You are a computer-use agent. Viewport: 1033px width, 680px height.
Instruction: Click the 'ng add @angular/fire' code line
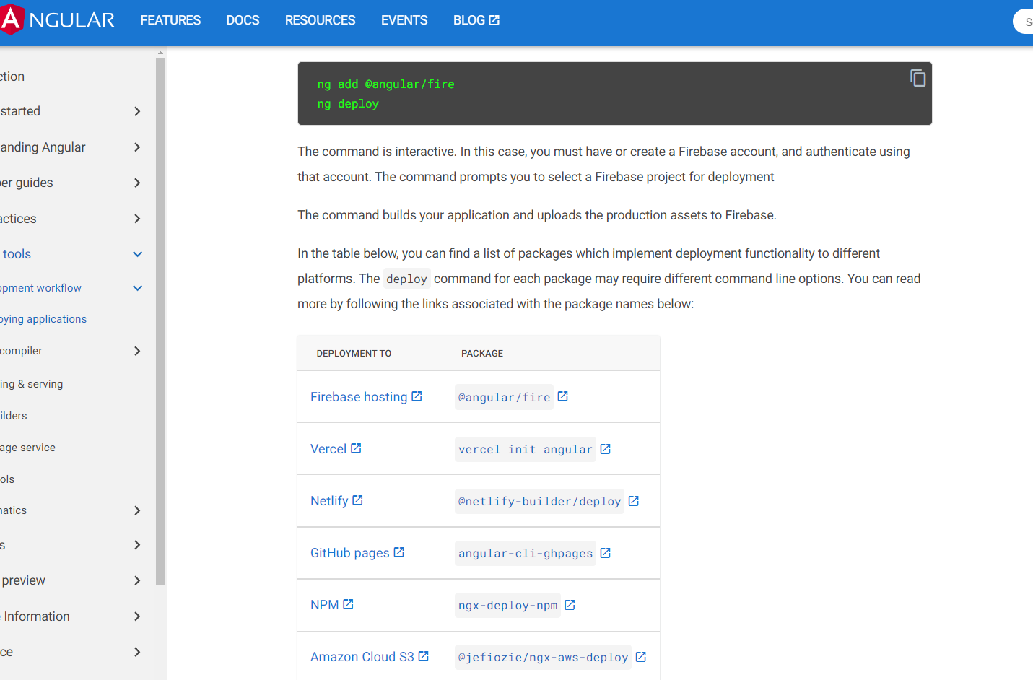pyautogui.click(x=385, y=84)
